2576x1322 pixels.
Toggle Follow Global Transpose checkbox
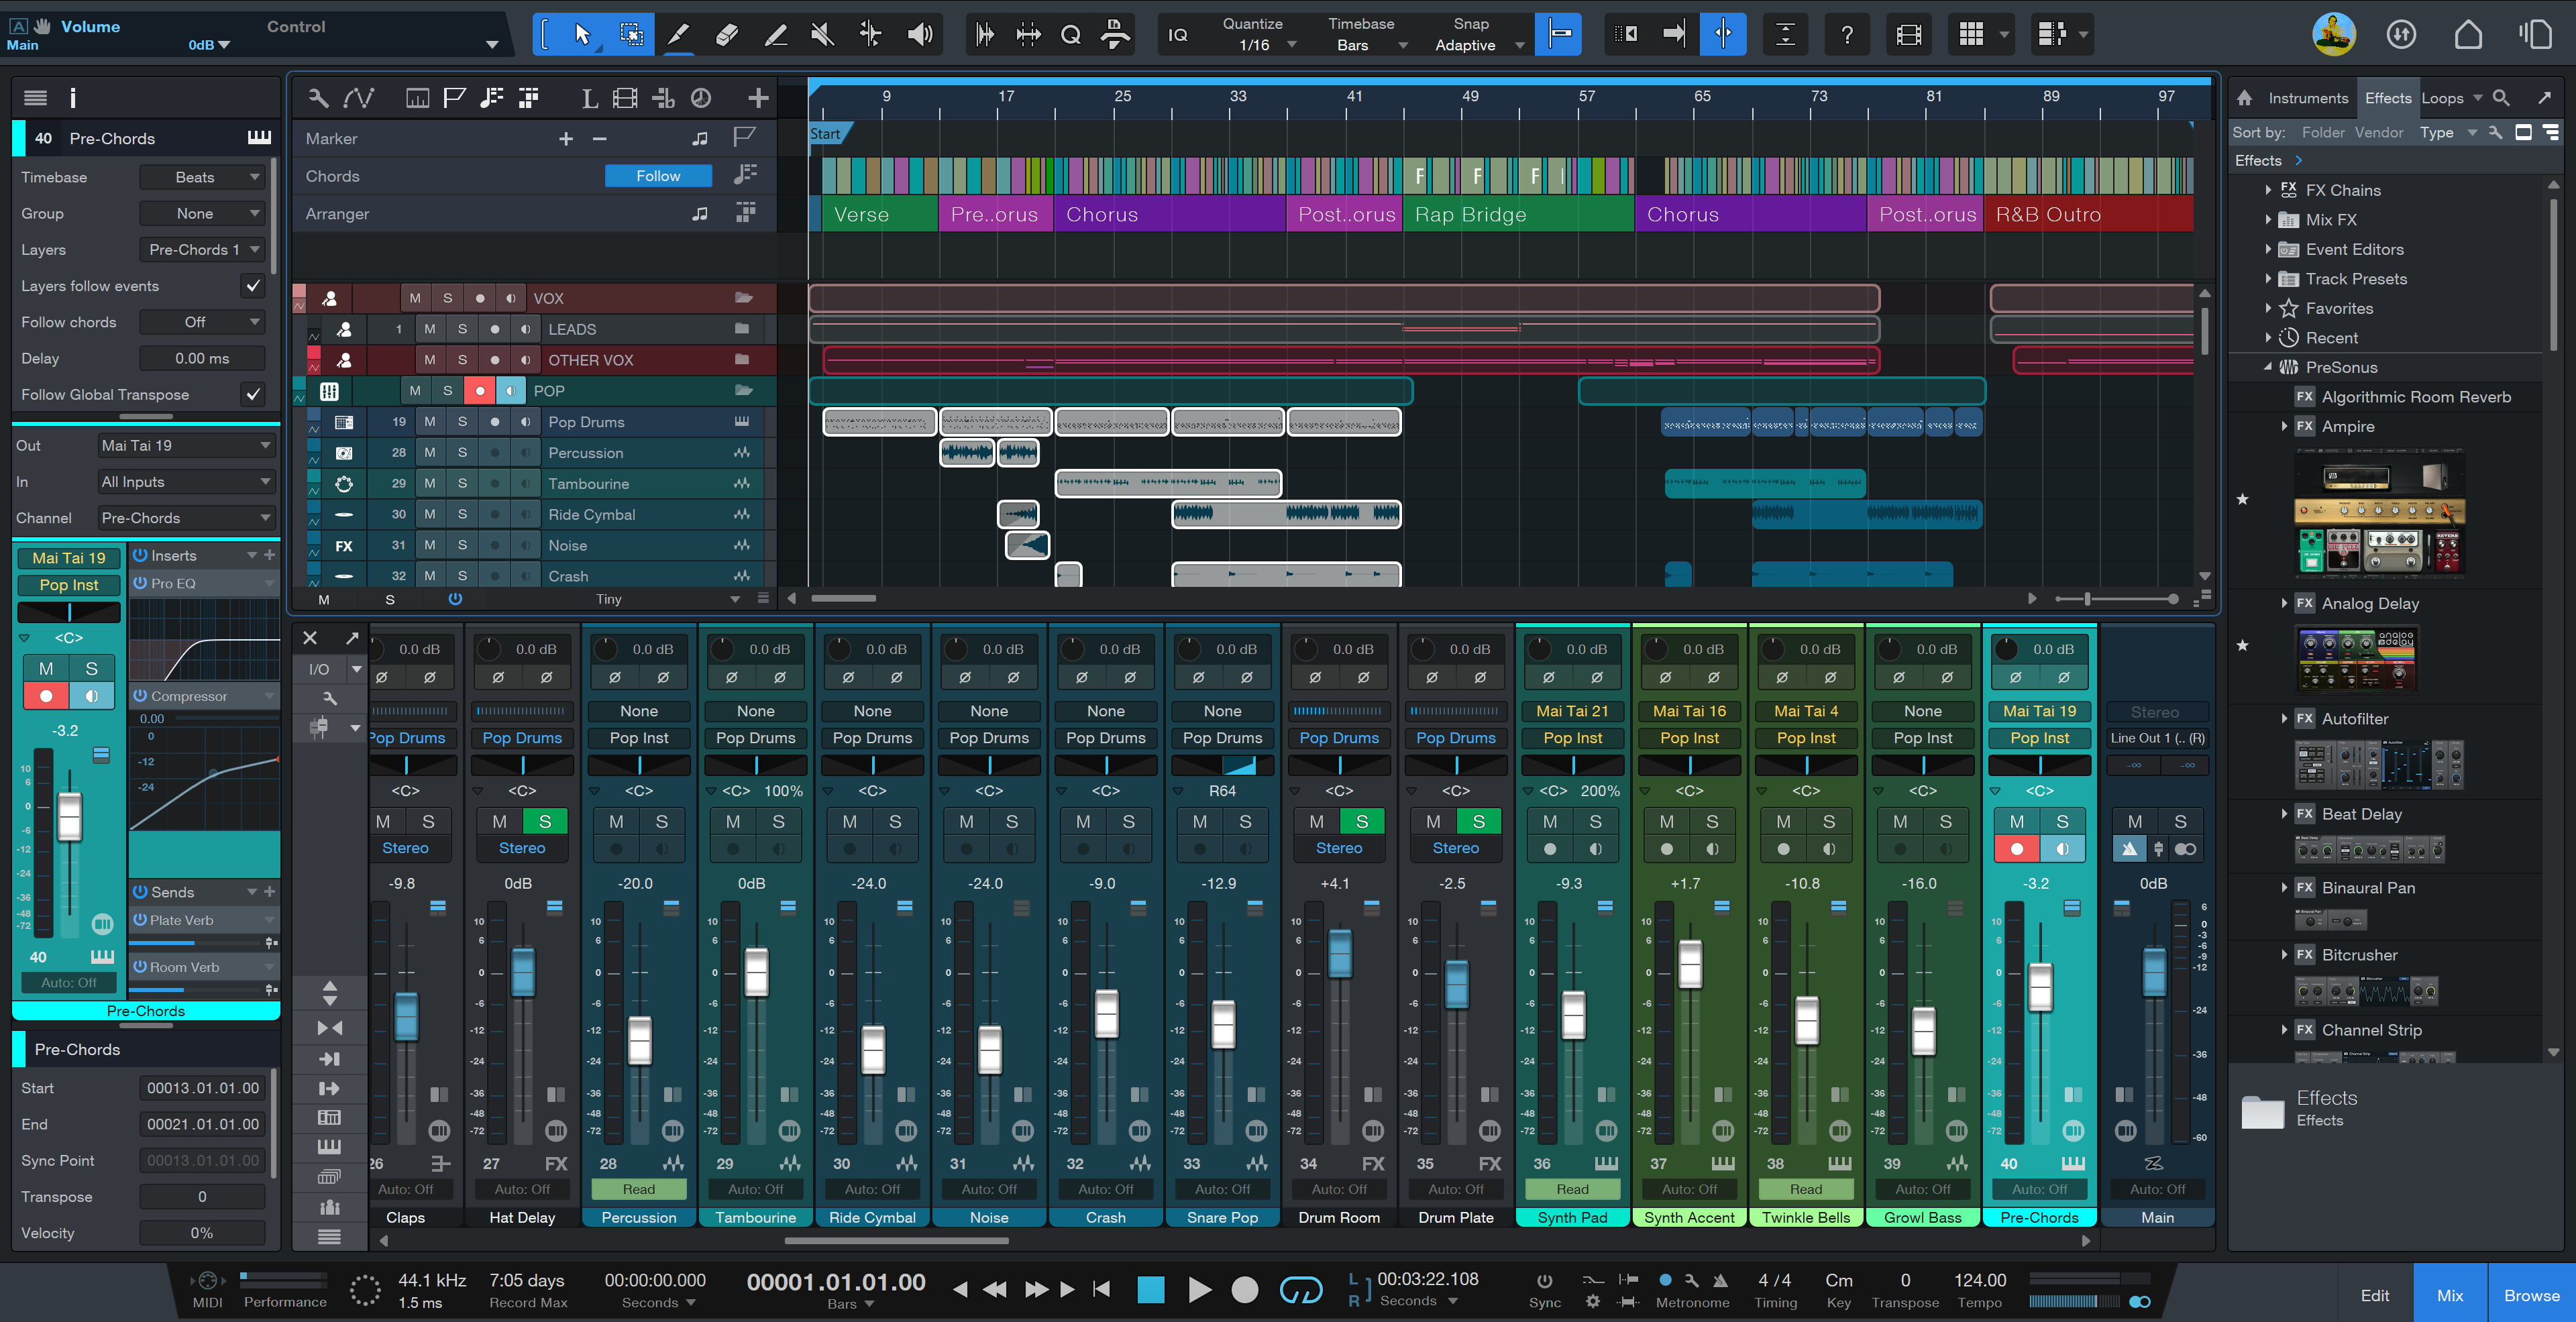[253, 394]
